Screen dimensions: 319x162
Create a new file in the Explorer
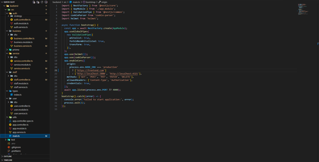coord(33,2)
